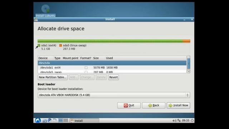
Task: Click the partition list scrollbar thumb
Action: pos(189,63)
